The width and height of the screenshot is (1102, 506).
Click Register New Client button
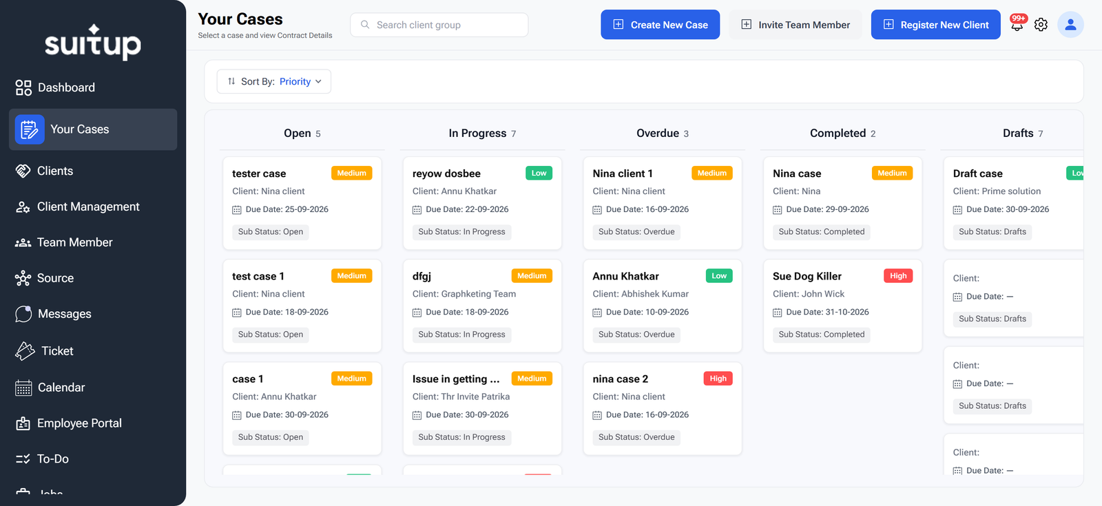936,25
